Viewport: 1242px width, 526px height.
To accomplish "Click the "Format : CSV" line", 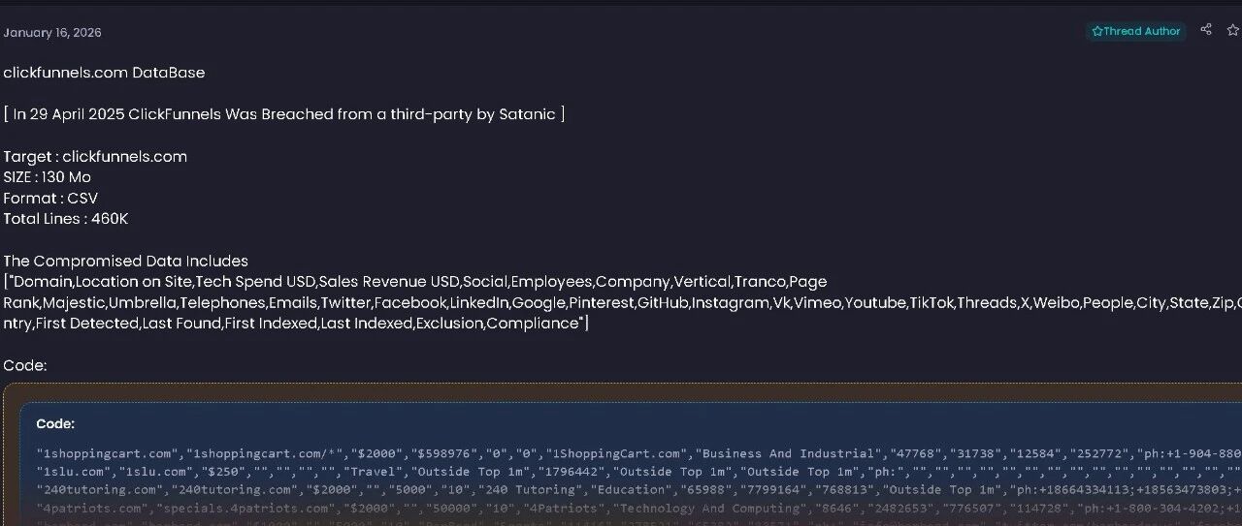I will click(x=50, y=199).
